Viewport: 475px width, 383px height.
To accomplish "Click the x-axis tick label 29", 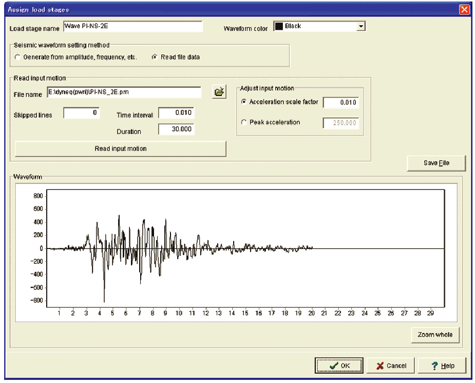I will (430, 313).
